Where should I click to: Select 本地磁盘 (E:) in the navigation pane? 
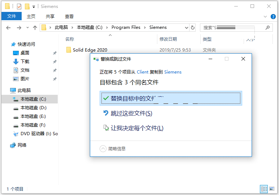point(33,116)
